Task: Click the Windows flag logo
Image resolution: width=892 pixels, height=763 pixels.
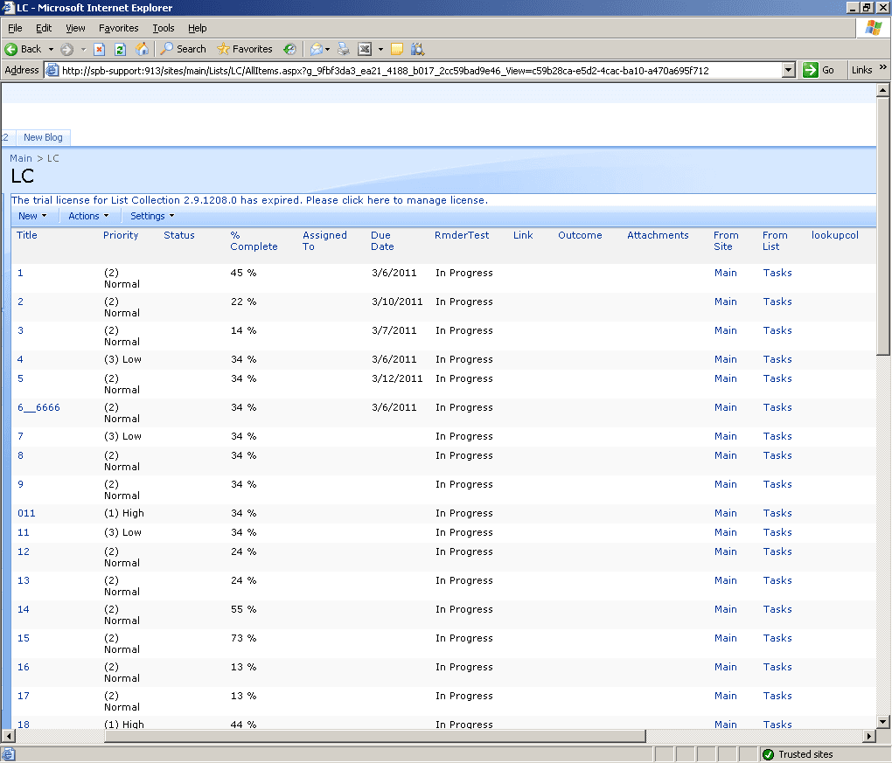Action: (x=874, y=28)
